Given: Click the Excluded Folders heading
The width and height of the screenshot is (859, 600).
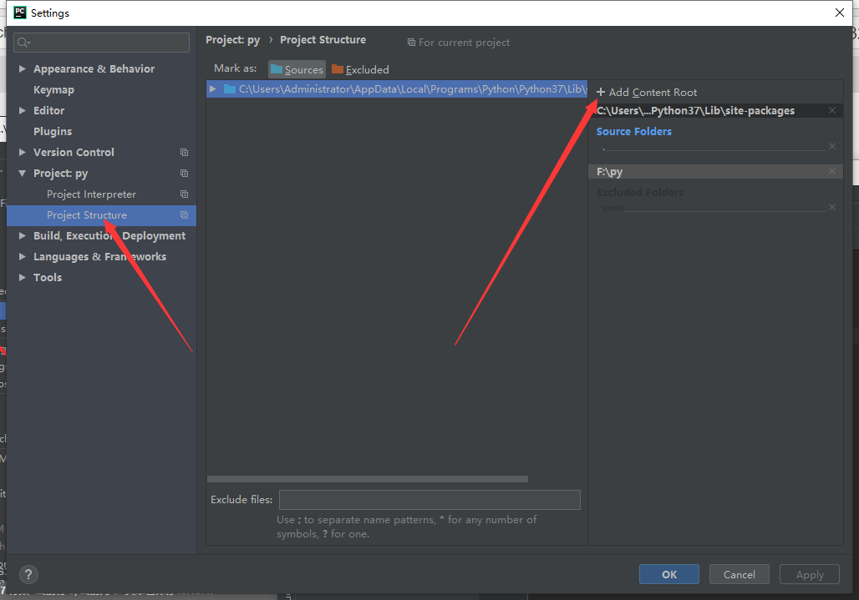Looking at the screenshot, I should coord(640,192).
